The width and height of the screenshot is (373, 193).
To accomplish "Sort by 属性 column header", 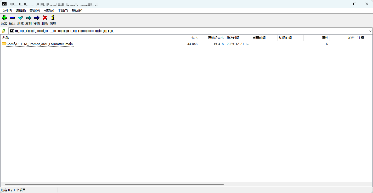I will 317,38.
